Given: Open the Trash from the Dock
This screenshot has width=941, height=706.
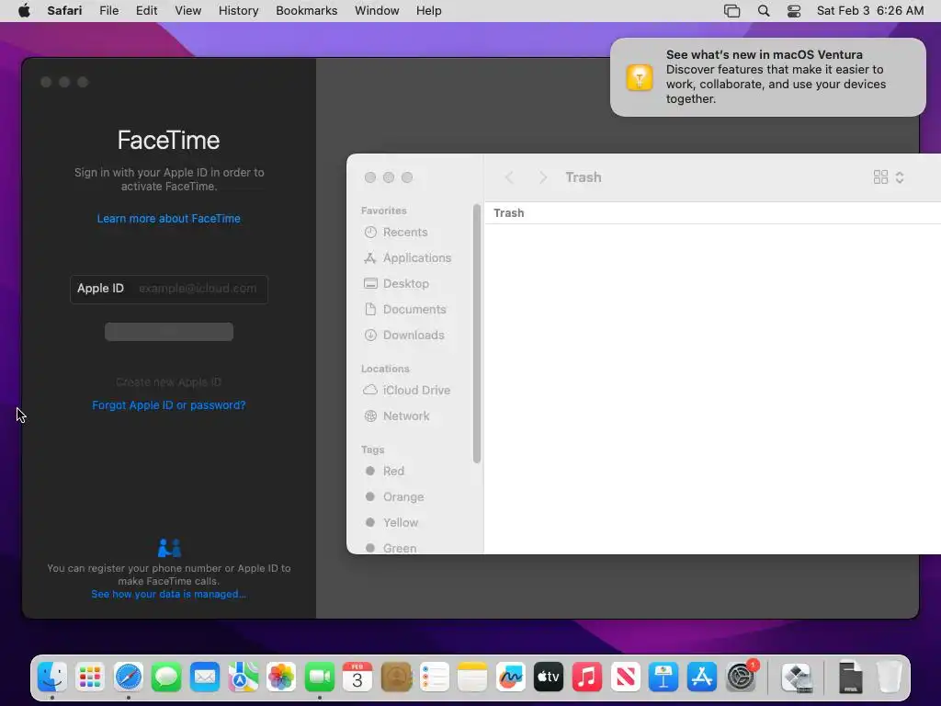Looking at the screenshot, I should coord(890,678).
